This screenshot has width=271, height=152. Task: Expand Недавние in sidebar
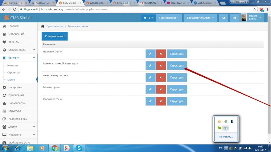19,135
